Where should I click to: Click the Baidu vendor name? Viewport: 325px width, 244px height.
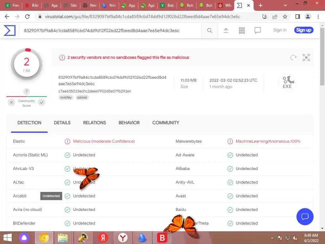[181, 210]
